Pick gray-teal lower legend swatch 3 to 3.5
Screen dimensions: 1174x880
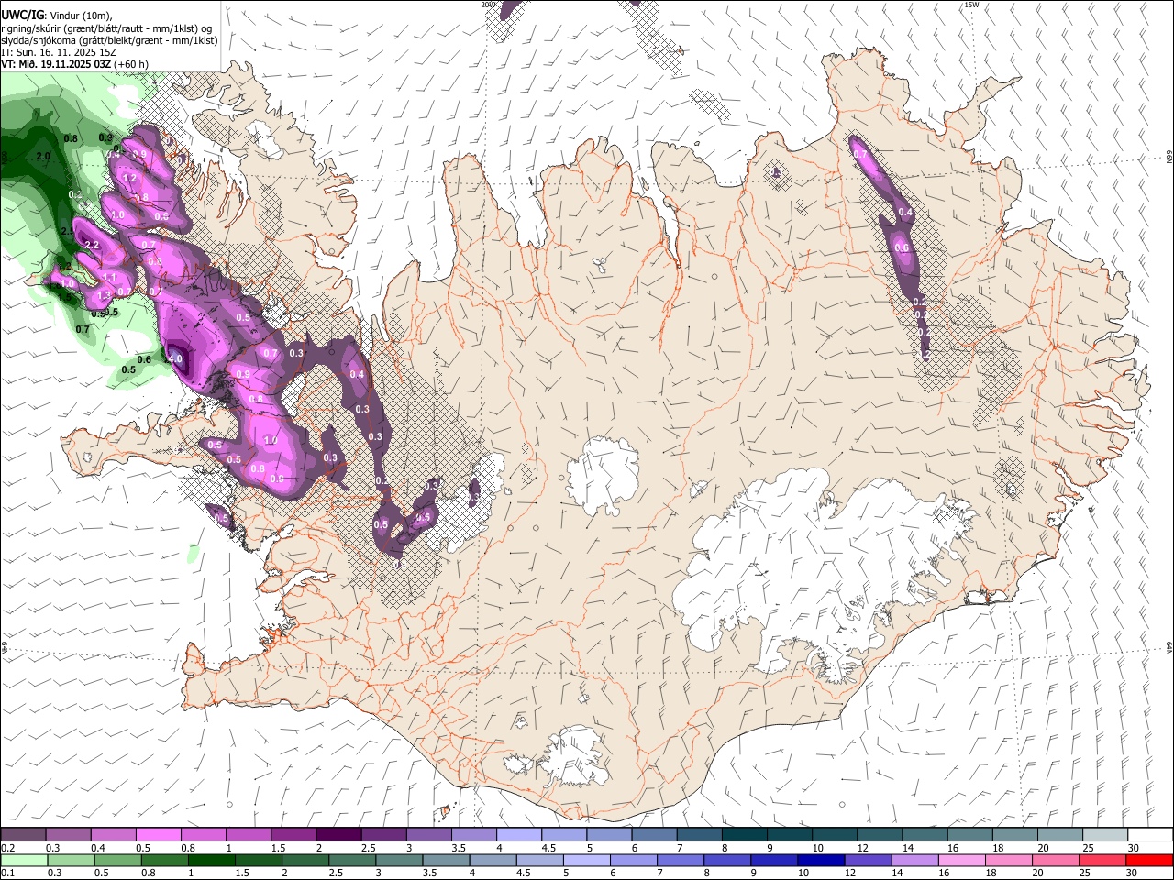pos(399,860)
